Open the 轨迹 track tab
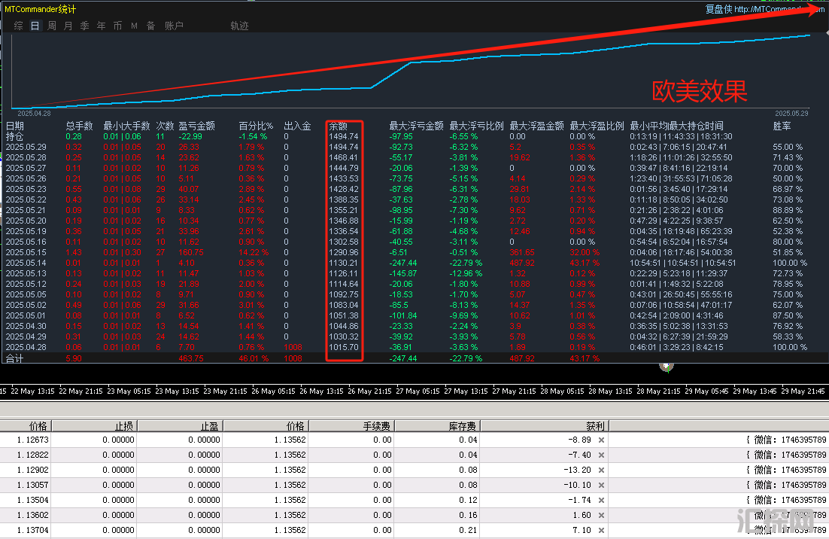The height and width of the screenshot is (539, 829). tap(239, 26)
